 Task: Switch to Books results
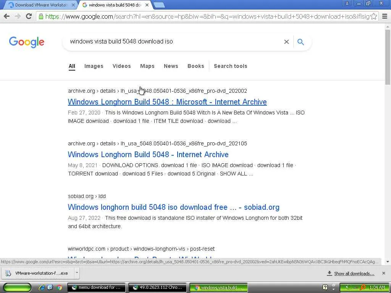tap(196, 66)
